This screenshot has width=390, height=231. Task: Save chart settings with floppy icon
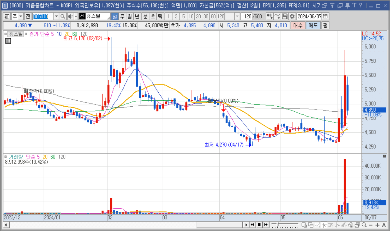[285, 16]
